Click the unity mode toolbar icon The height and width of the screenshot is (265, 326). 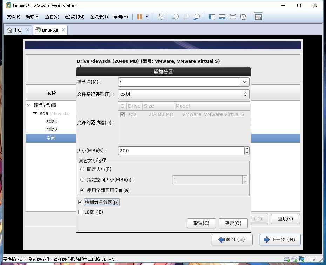pyautogui.click(x=243, y=17)
